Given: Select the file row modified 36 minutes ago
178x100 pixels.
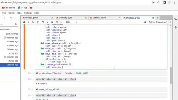Looking at the screenshot, I should click(10, 57).
